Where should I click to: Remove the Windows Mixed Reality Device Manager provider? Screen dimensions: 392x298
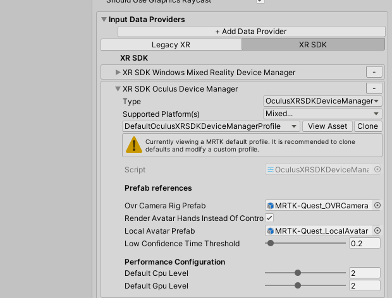[374, 72]
